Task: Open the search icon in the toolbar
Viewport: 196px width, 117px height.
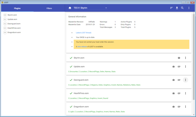Action: [182, 8]
